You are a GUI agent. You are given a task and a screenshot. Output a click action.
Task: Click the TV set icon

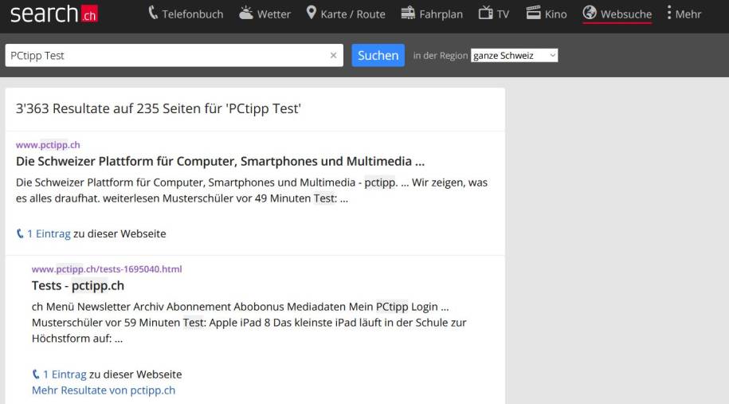pyautogui.click(x=485, y=13)
